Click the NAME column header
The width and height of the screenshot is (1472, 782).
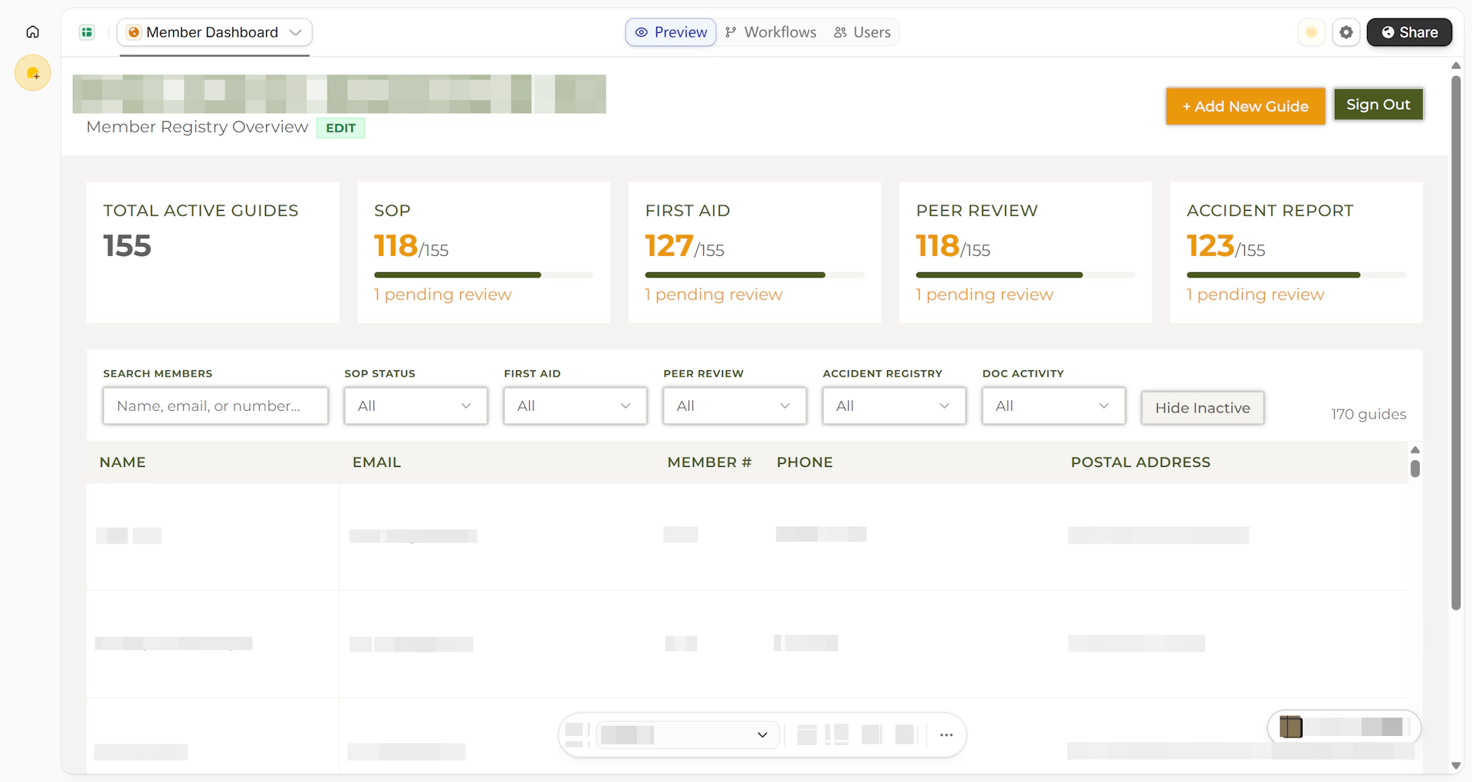pyautogui.click(x=123, y=462)
